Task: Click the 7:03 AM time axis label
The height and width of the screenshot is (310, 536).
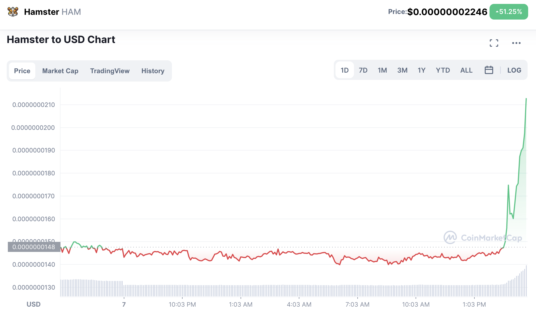Action: (357, 304)
